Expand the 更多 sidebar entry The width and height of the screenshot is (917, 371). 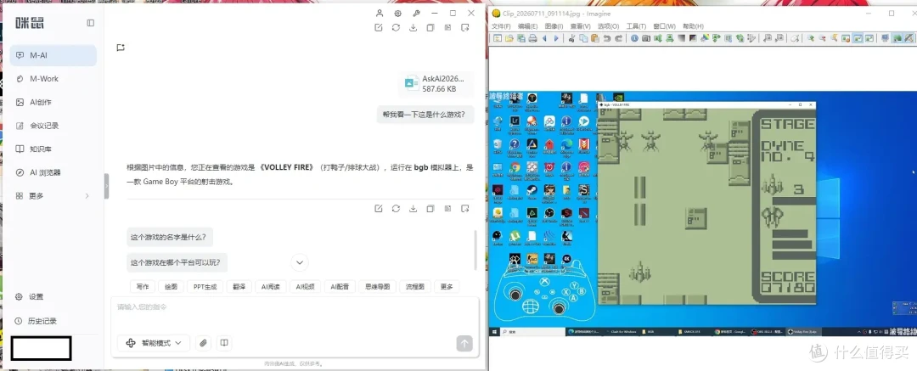click(x=53, y=195)
